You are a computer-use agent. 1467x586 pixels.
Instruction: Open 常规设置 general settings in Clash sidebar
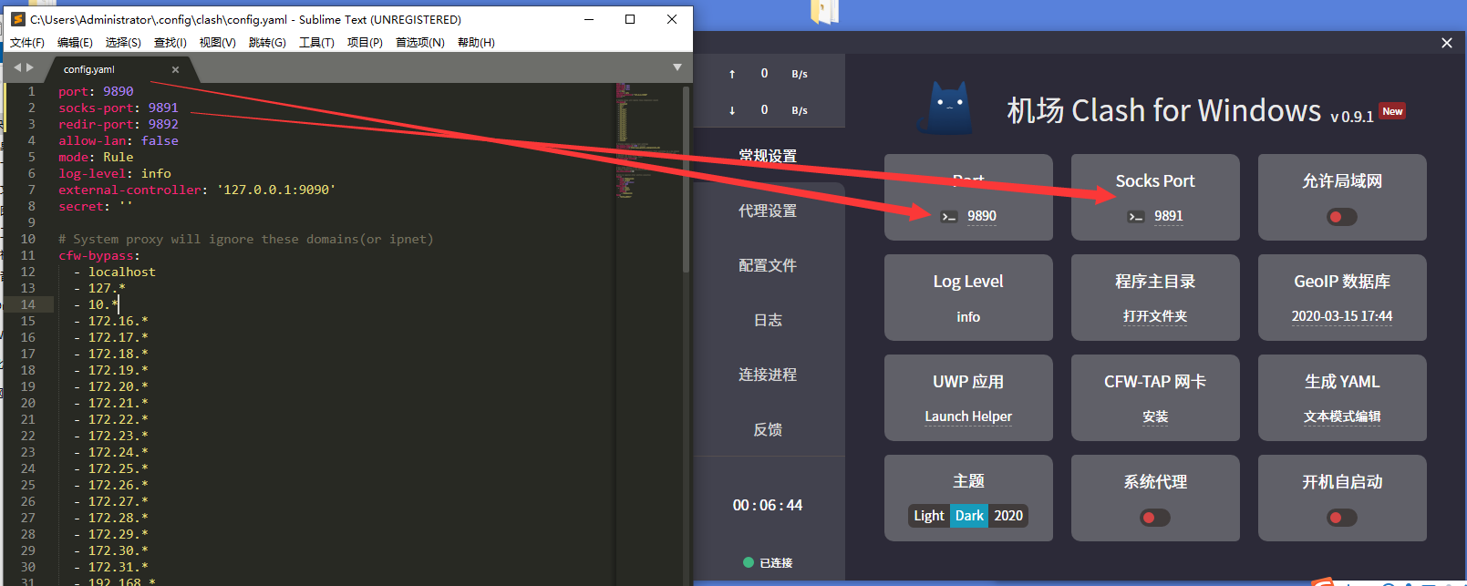(x=768, y=156)
